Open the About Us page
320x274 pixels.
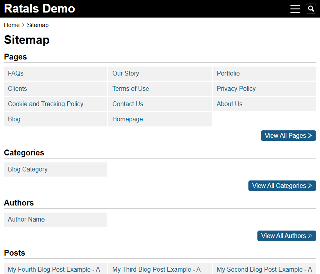pyautogui.click(x=264, y=104)
